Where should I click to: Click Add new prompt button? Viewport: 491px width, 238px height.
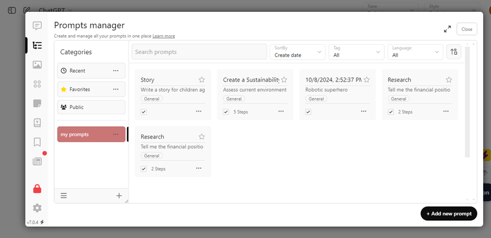pyautogui.click(x=449, y=214)
